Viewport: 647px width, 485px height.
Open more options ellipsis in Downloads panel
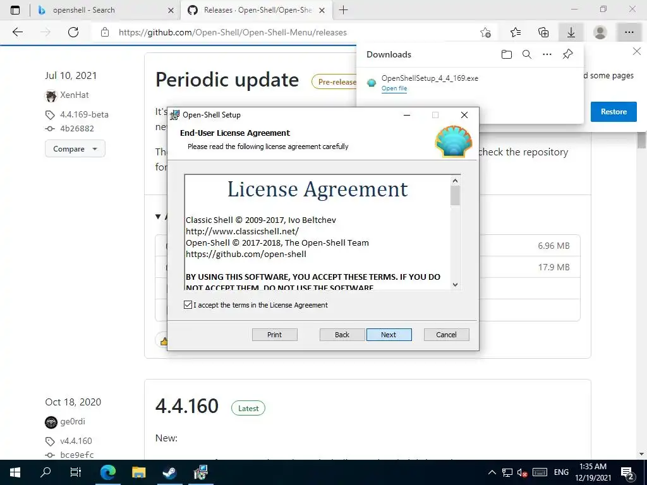click(x=547, y=54)
